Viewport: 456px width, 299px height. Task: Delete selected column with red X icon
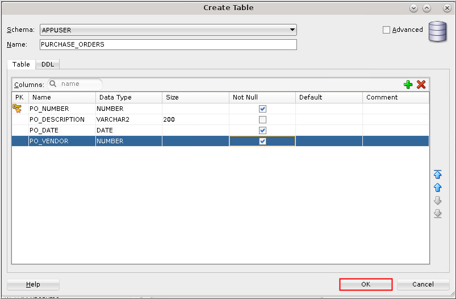coord(421,85)
